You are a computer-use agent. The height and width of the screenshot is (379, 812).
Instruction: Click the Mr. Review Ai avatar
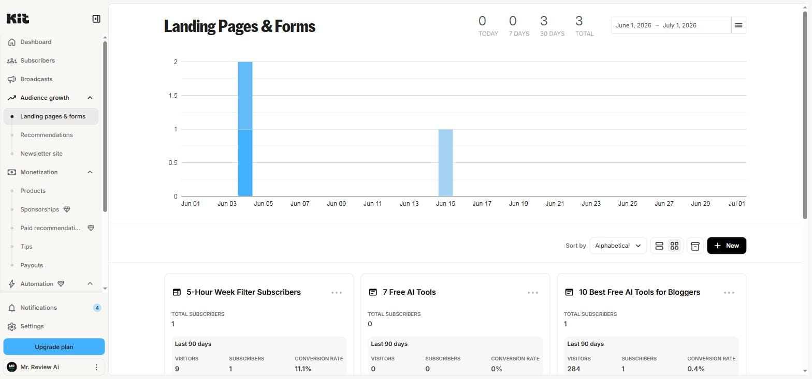point(11,367)
